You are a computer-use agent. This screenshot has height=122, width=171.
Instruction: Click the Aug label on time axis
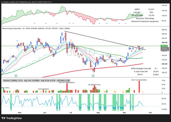click(98, 112)
